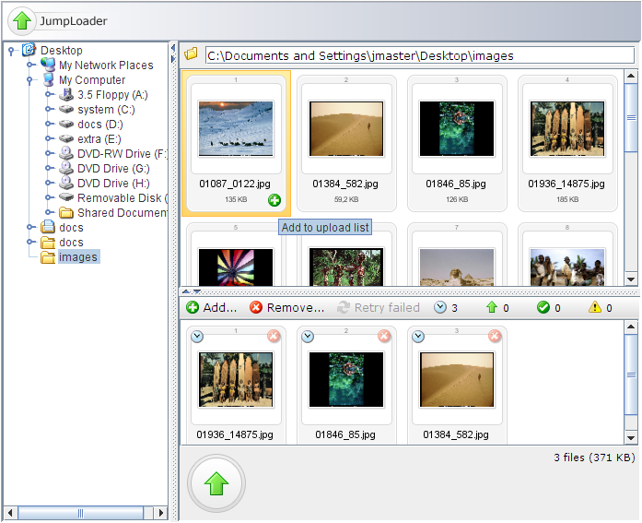The width and height of the screenshot is (642, 523).
Task: Collapse the My Computer tree node
Action: pos(30,80)
